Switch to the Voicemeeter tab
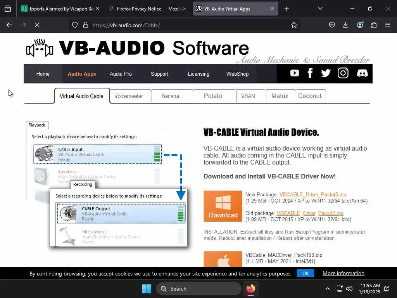The height and width of the screenshot is (298, 397). point(131,96)
